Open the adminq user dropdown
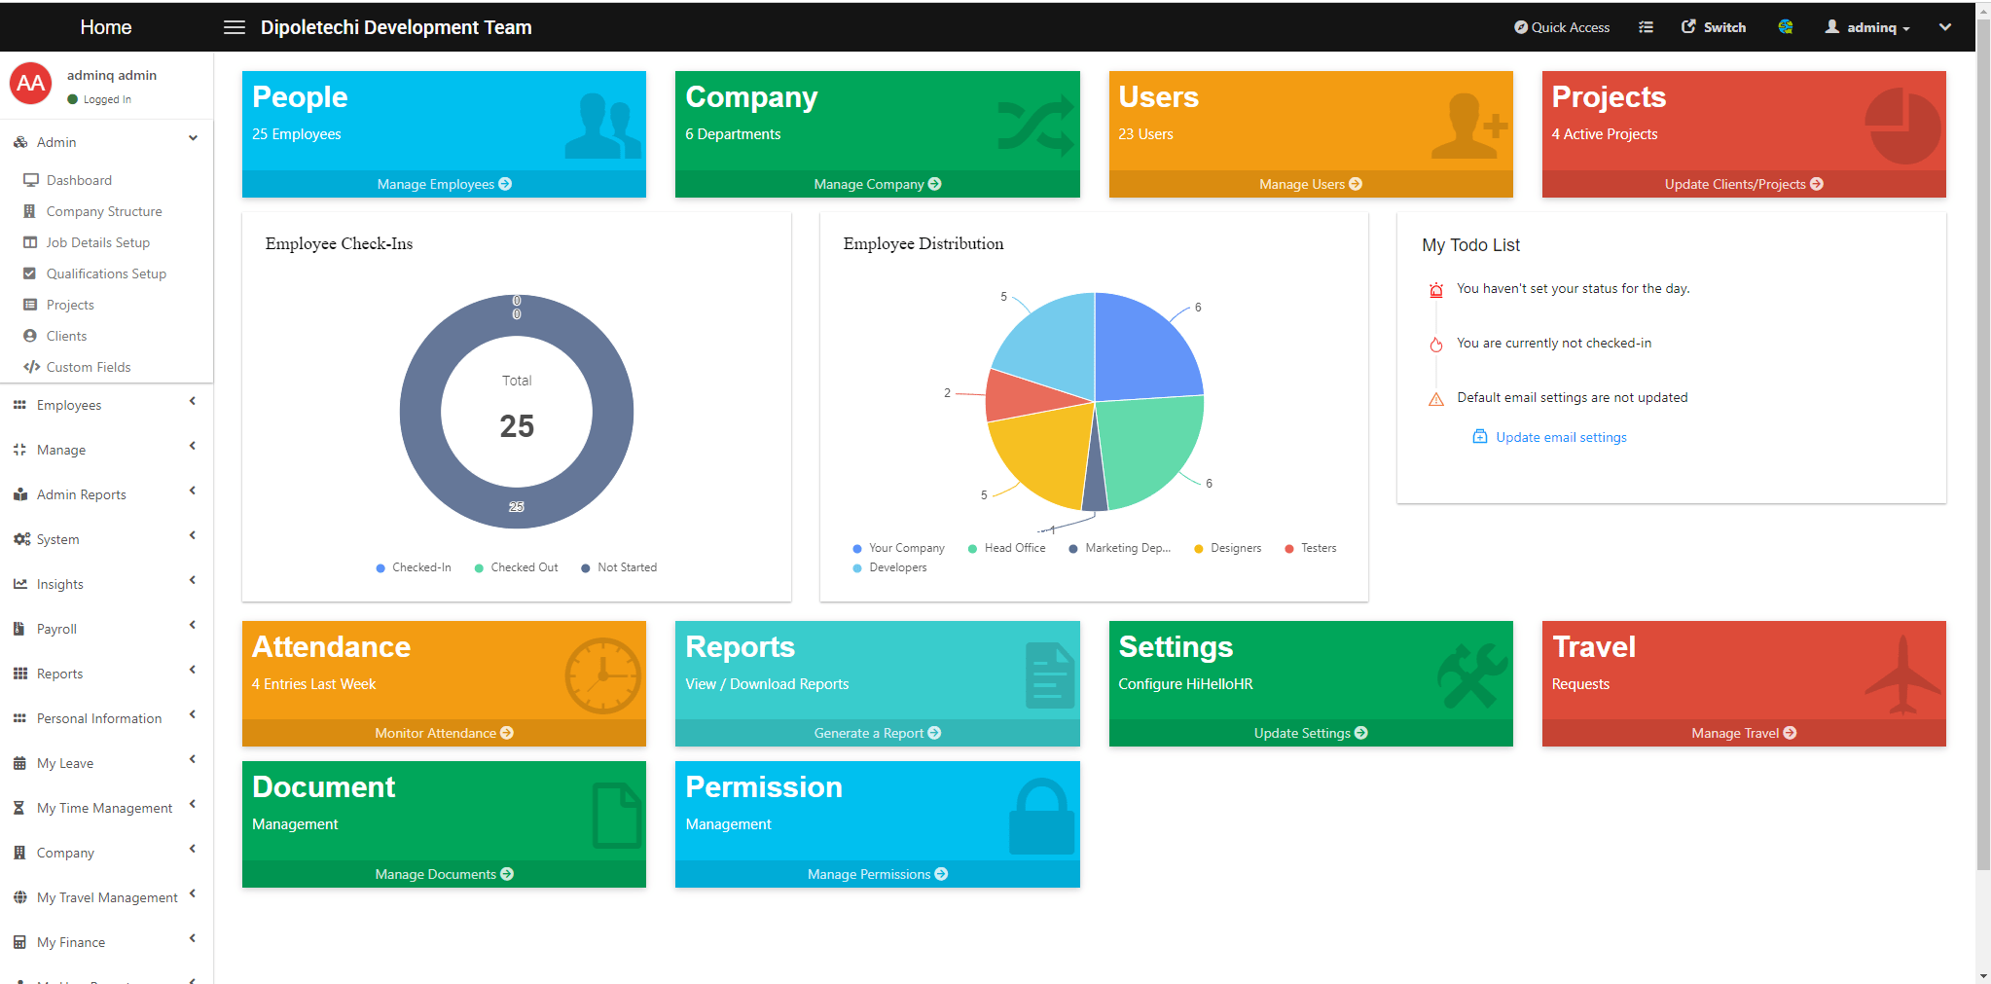Screen dimensions: 1991x984 pyautogui.click(x=1867, y=27)
